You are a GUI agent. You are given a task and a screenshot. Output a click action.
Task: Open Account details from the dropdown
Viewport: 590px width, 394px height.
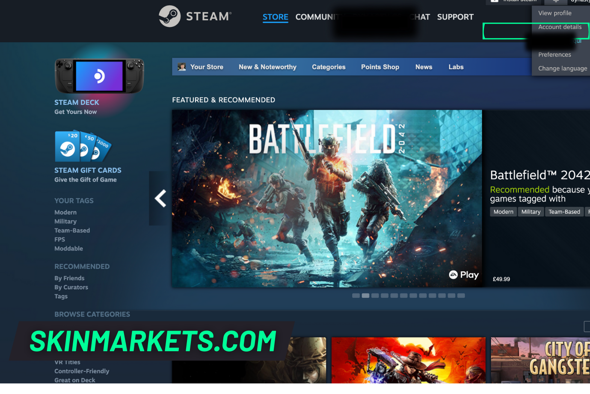[560, 27]
